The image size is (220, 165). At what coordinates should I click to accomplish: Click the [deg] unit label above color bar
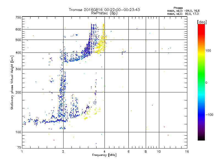click(202, 22)
